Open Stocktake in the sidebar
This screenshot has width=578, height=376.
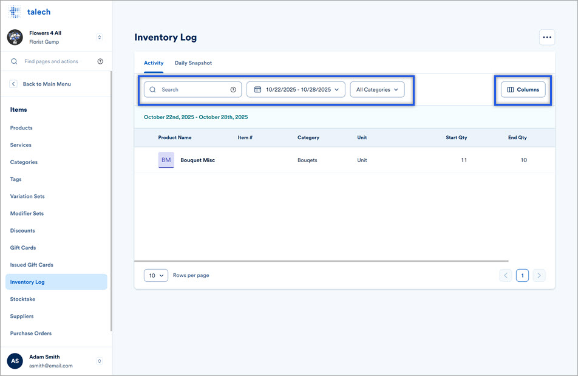pyautogui.click(x=23, y=299)
